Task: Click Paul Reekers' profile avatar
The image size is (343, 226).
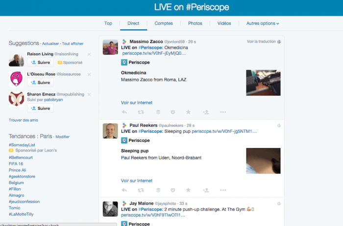Action: [110, 131]
